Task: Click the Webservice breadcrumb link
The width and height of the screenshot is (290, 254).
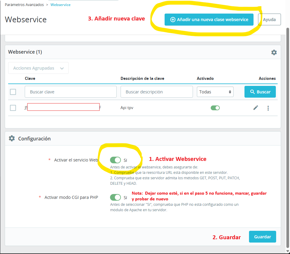Action: [x=60, y=5]
